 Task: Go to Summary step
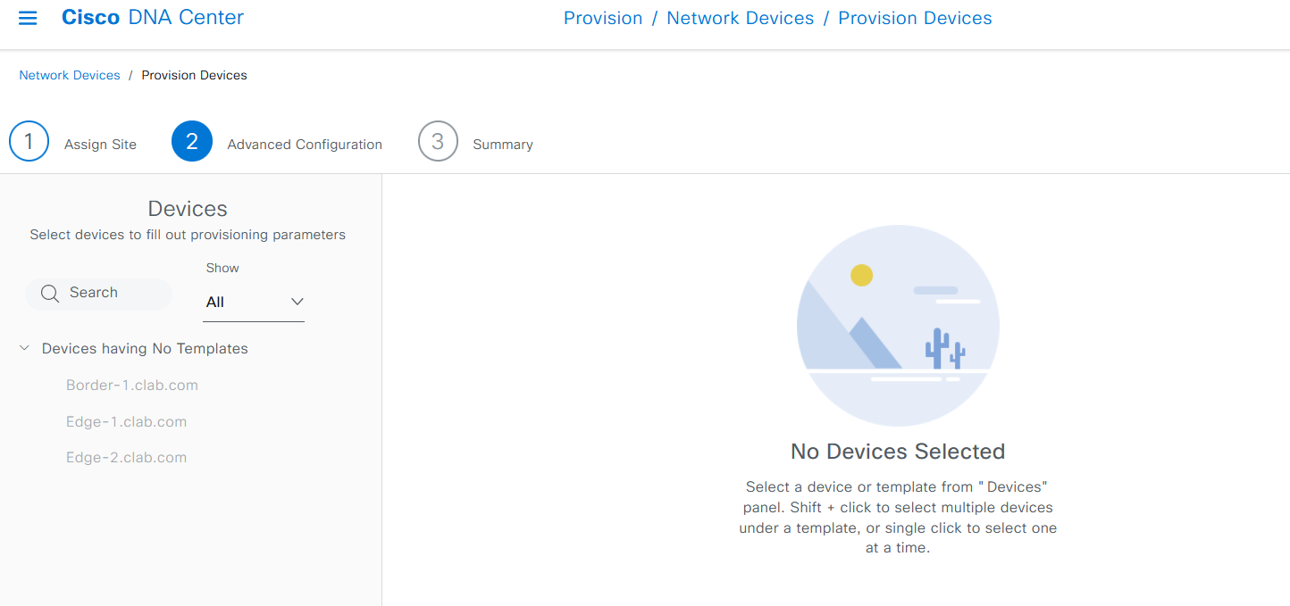coord(503,145)
